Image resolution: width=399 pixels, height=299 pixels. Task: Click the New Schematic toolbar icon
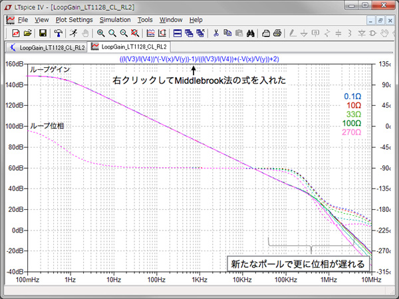click(x=15, y=33)
